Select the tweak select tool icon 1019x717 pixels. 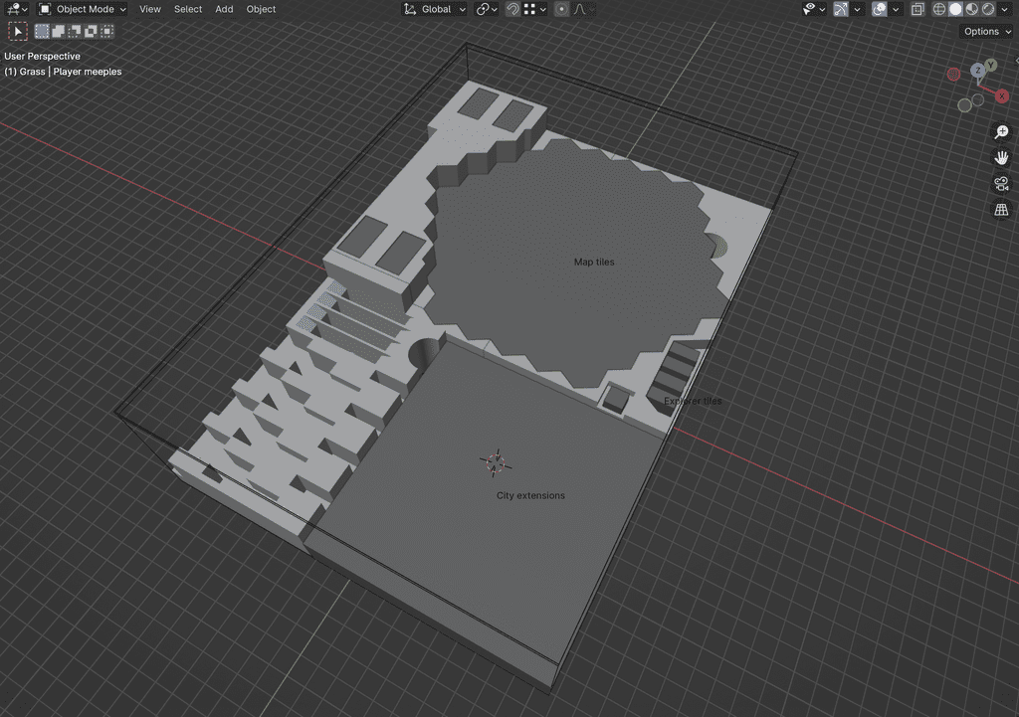point(18,31)
